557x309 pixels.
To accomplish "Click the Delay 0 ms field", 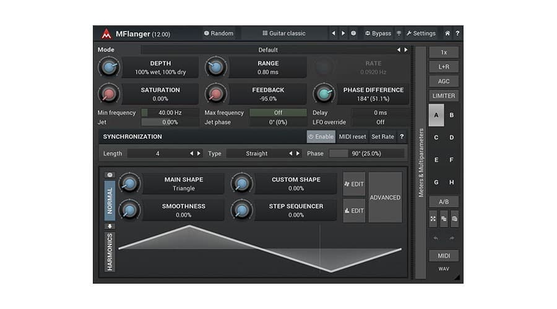I will point(380,113).
